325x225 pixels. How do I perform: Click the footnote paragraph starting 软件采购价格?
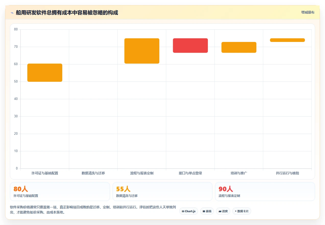pos(93,210)
